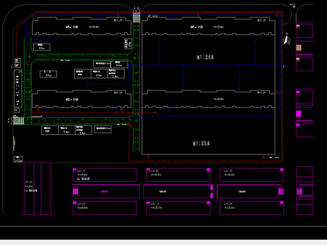Select the standalone labeled box below the green road

point(103,129)
